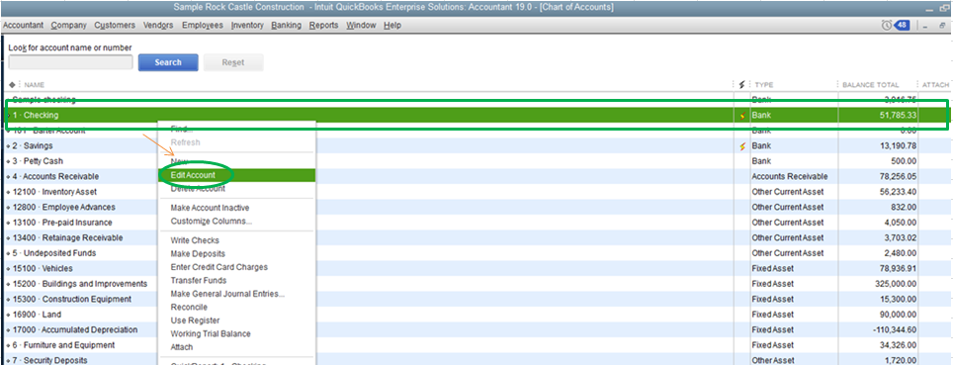Open the Window menu
Image resolution: width=953 pixels, height=365 pixels.
click(361, 26)
